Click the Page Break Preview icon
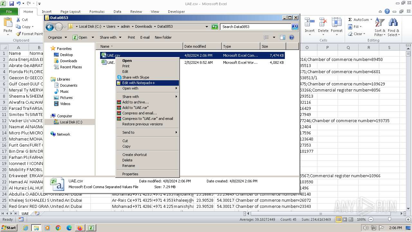 pyautogui.click(x=351, y=219)
